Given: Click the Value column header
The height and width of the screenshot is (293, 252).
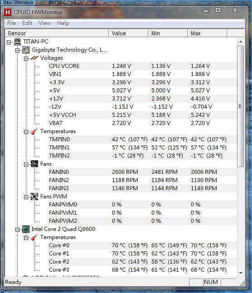Looking at the screenshot, I should coord(128,33).
